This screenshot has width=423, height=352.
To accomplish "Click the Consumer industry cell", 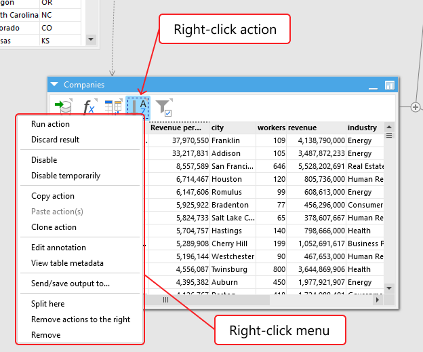I will [x=365, y=205].
